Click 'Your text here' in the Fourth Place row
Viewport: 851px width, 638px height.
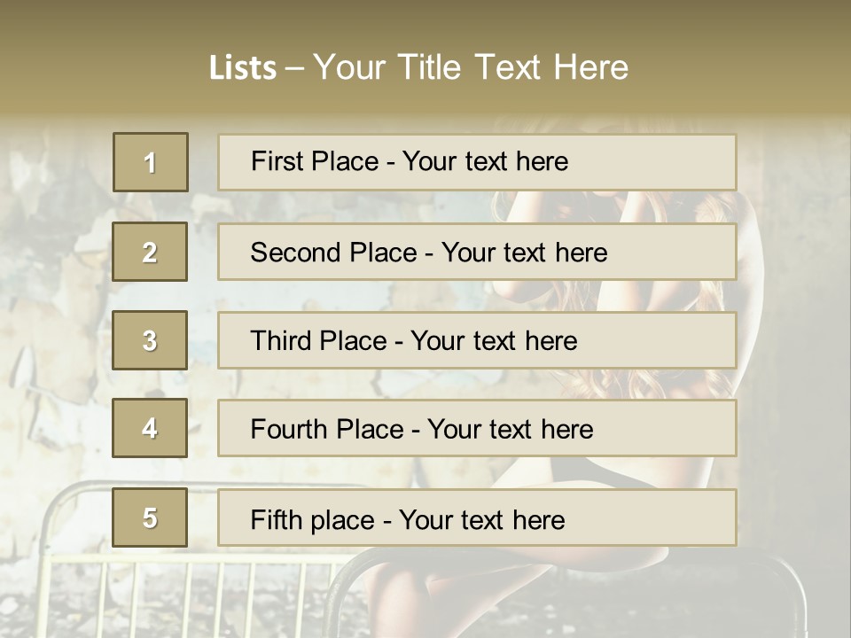(510, 430)
